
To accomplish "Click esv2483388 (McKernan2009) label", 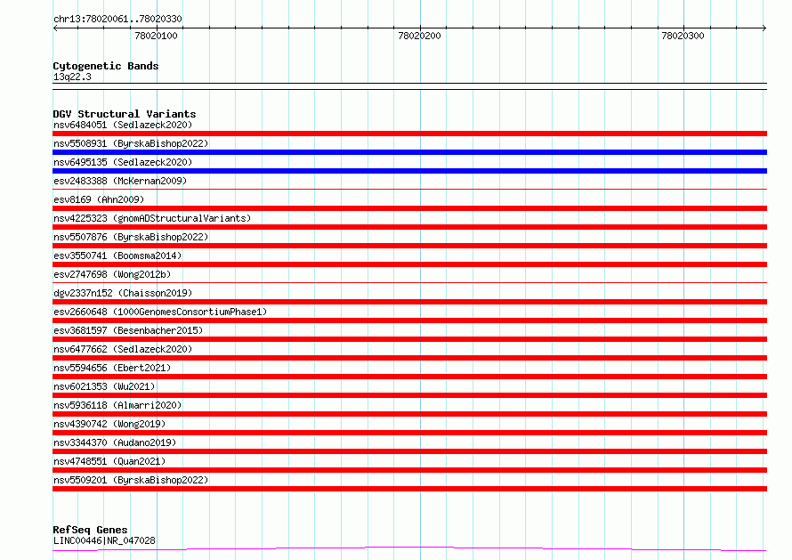I will 120,181.
